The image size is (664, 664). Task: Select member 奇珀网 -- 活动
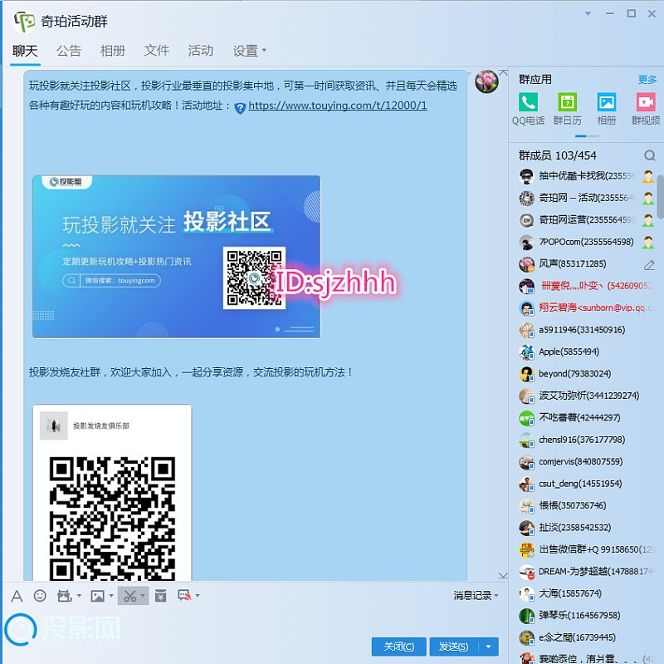[586, 198]
